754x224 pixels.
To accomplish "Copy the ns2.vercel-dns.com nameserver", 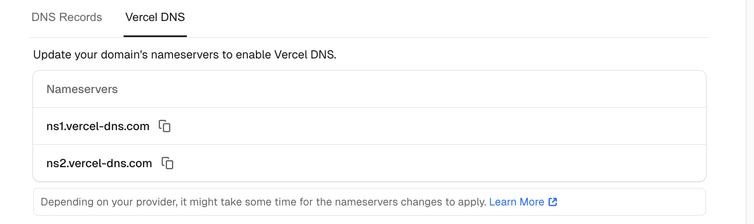I will 167,163.
